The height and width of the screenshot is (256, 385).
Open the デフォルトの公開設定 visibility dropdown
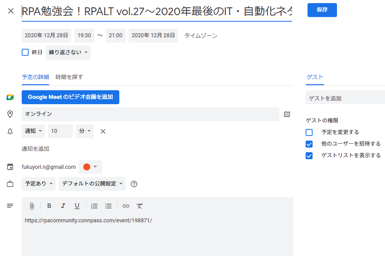pos(92,184)
